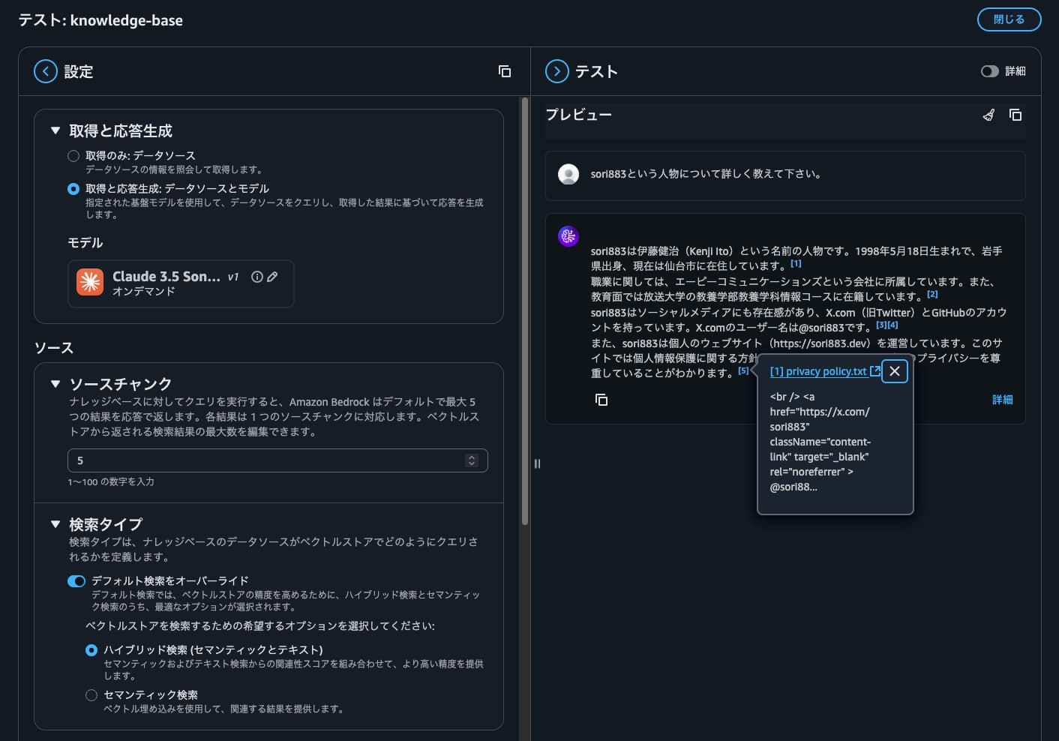Screen dimensions: 1059x741
Task: Click the purple Bedrock assistant icon
Action: (568, 236)
